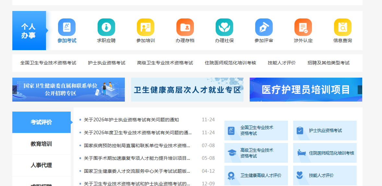Open the 参加考试 exam icon
This screenshot has width=382, height=186.
[x=67, y=27]
